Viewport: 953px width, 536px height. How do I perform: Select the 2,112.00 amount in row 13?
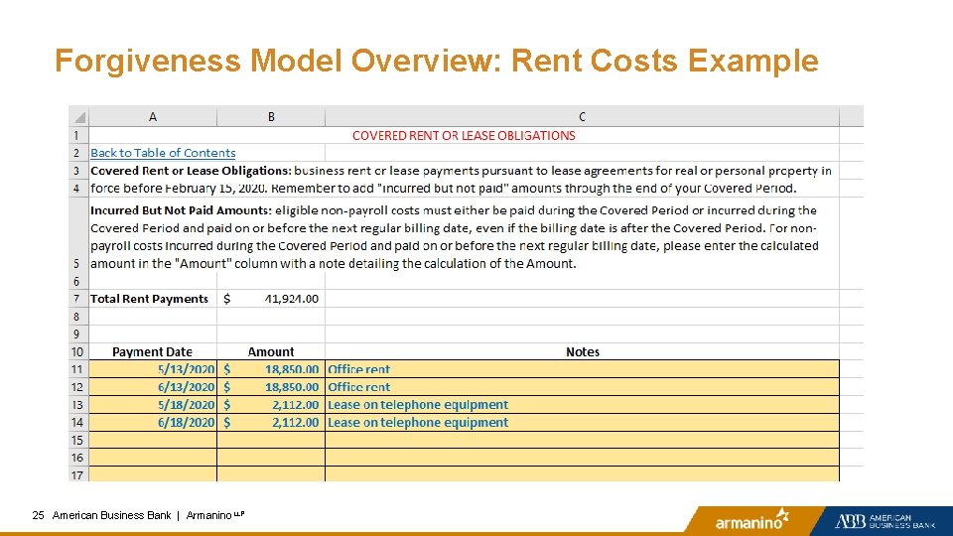[x=271, y=405]
